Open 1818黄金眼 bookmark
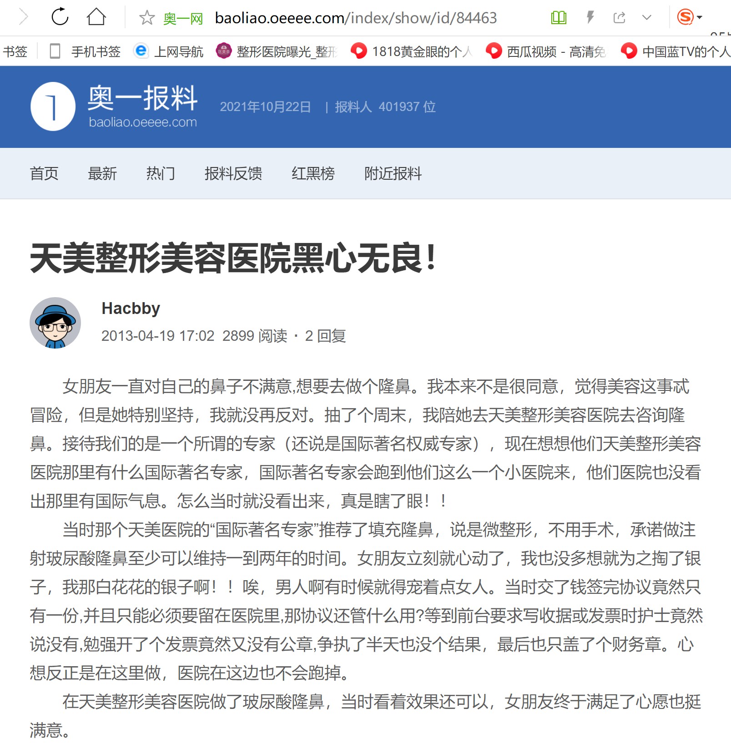The height and width of the screenshot is (744, 731). pyautogui.click(x=412, y=51)
